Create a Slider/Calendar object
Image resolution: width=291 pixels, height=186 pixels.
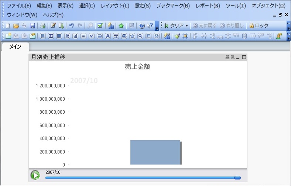click(124, 36)
